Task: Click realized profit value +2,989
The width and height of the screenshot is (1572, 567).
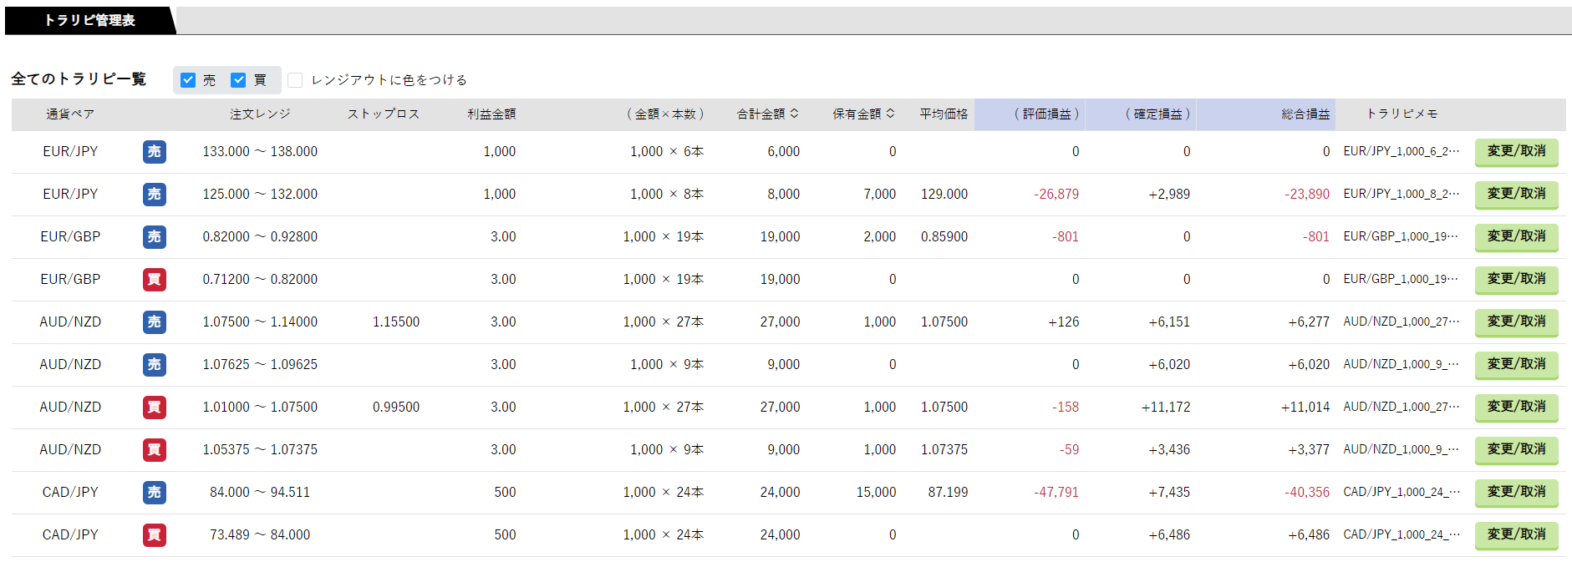Action: coord(1168,195)
